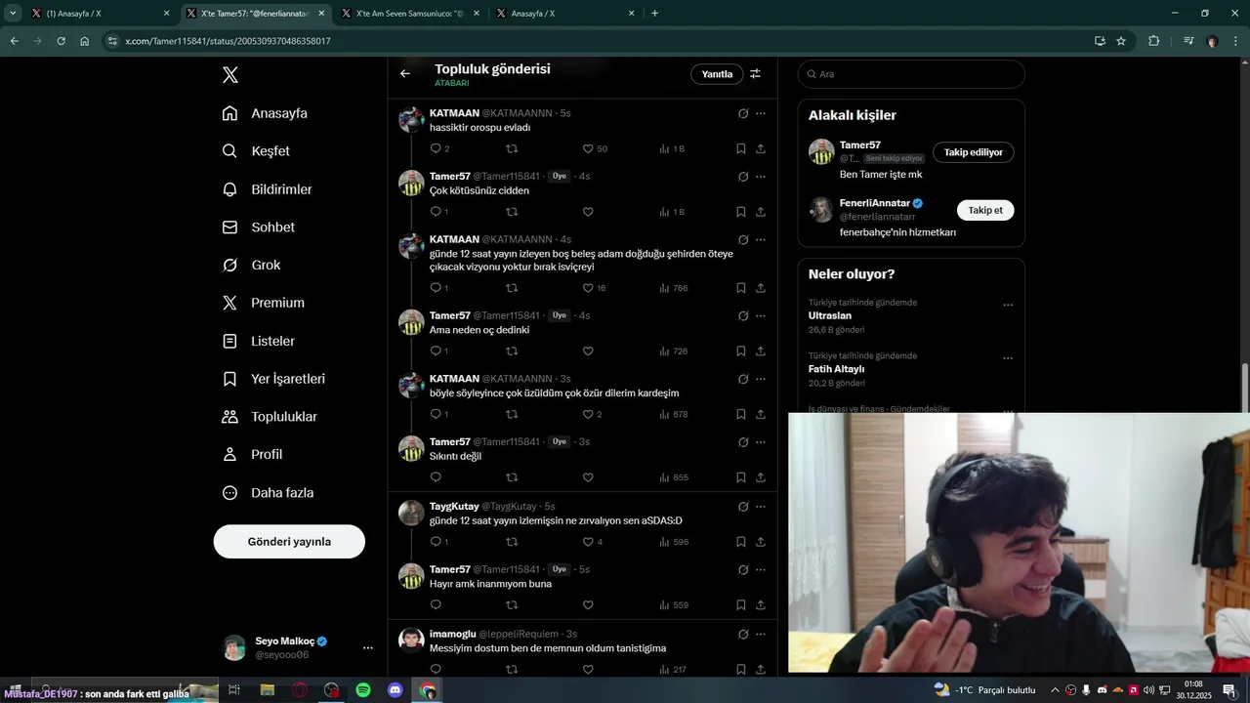Viewport: 1250px width, 703px height.
Task: Open Spotify from the taskbar
Action: coord(363,690)
